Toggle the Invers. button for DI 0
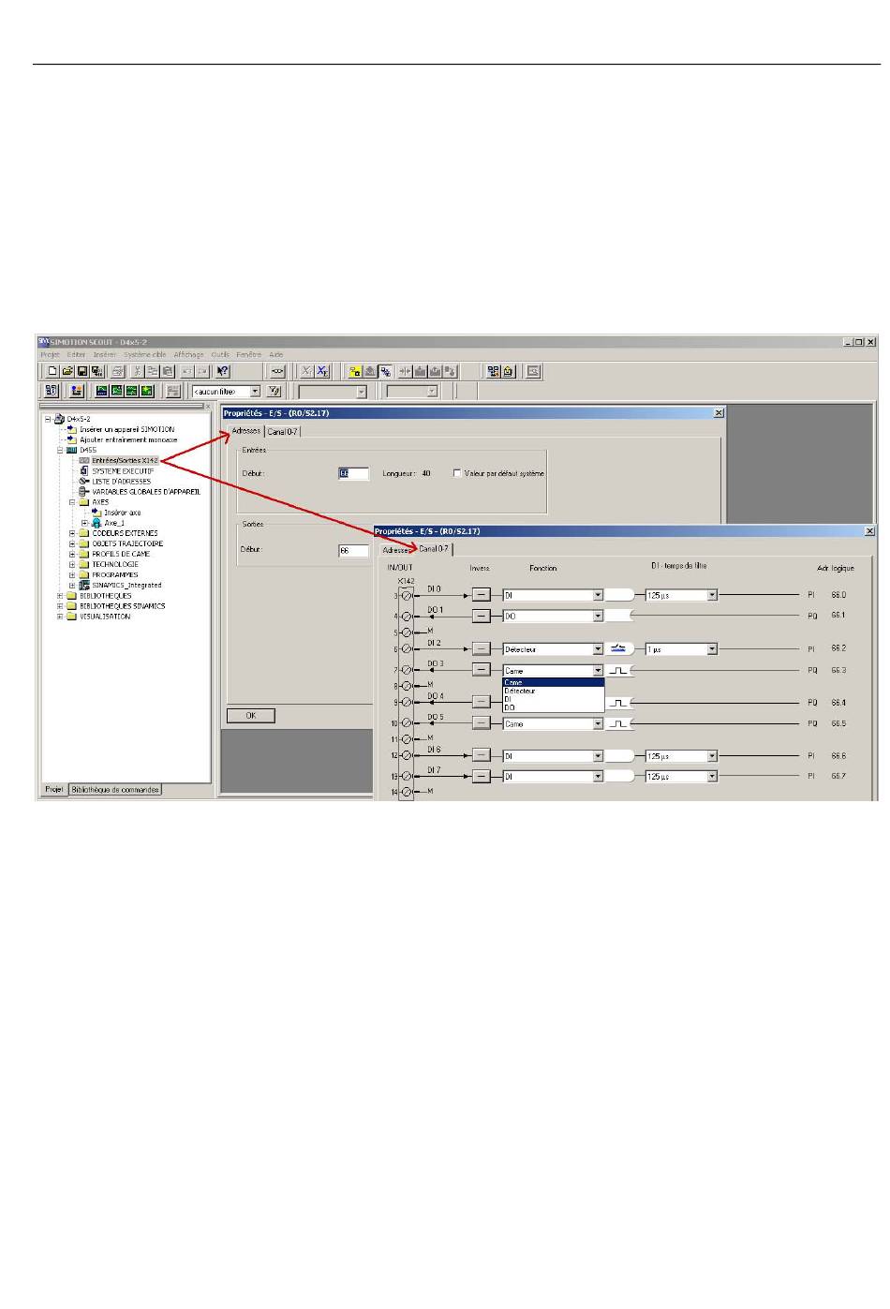This screenshot has width=890, height=1309. [481, 595]
